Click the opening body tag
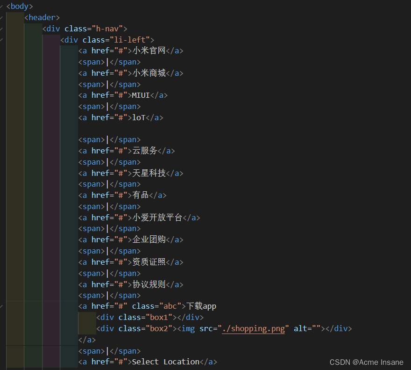The image size is (411, 370). tap(20, 6)
